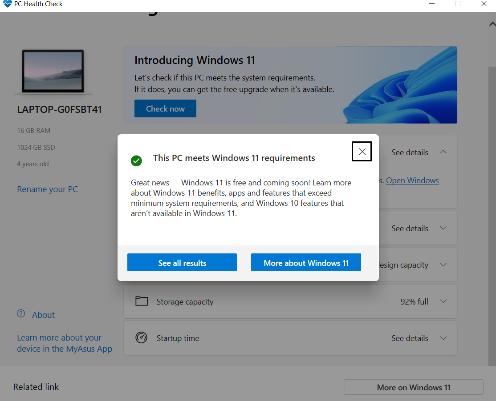The height and width of the screenshot is (401, 496).
Task: Click Check now button
Action: 165,108
